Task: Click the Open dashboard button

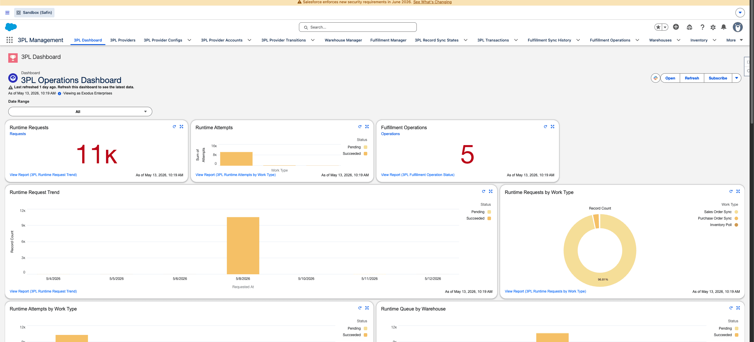Action: (670, 78)
